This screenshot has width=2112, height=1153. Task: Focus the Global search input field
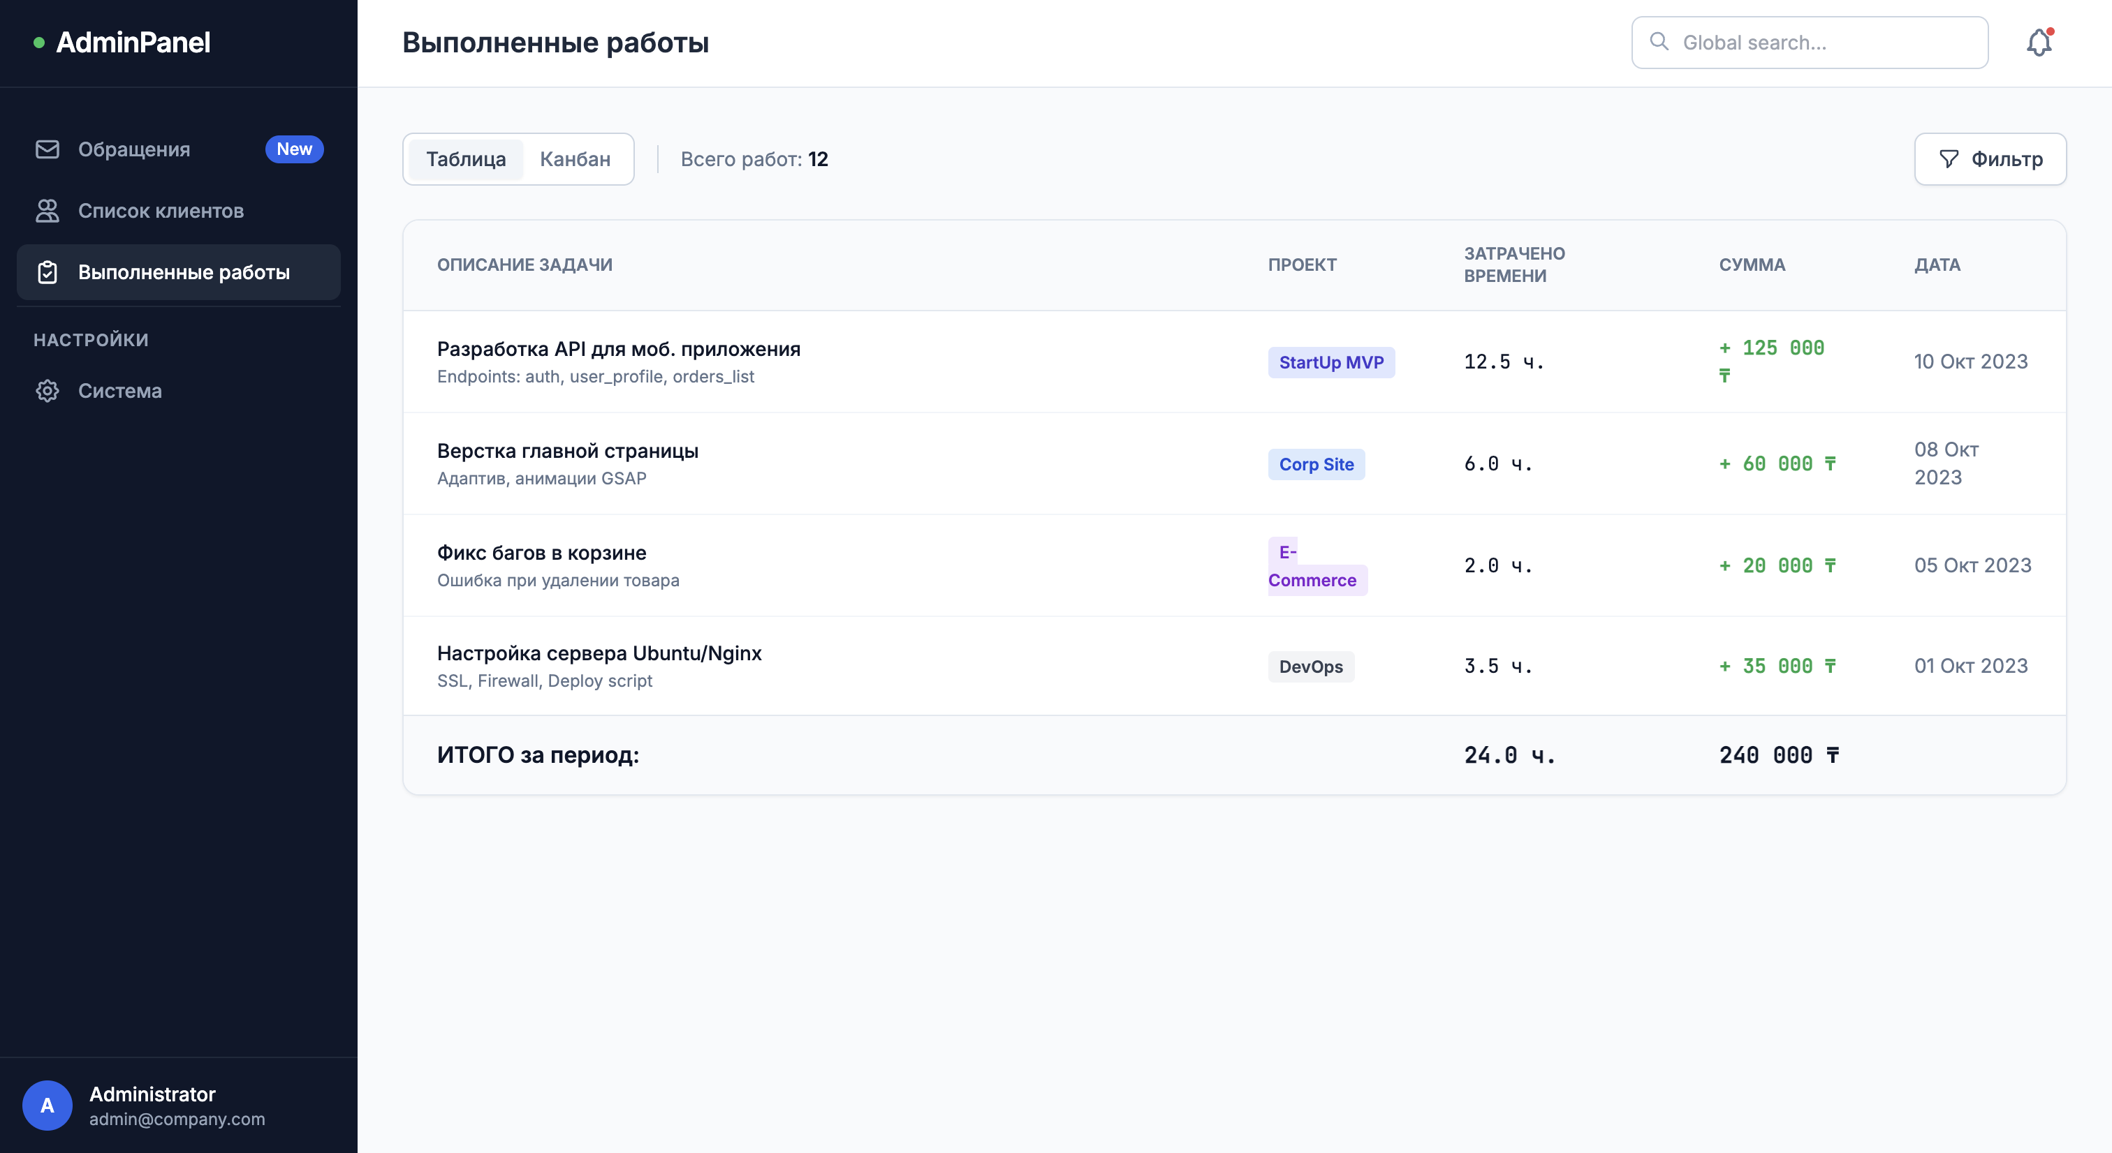(1828, 43)
